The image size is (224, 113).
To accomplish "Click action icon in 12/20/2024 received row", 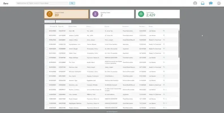I will click(x=164, y=94).
